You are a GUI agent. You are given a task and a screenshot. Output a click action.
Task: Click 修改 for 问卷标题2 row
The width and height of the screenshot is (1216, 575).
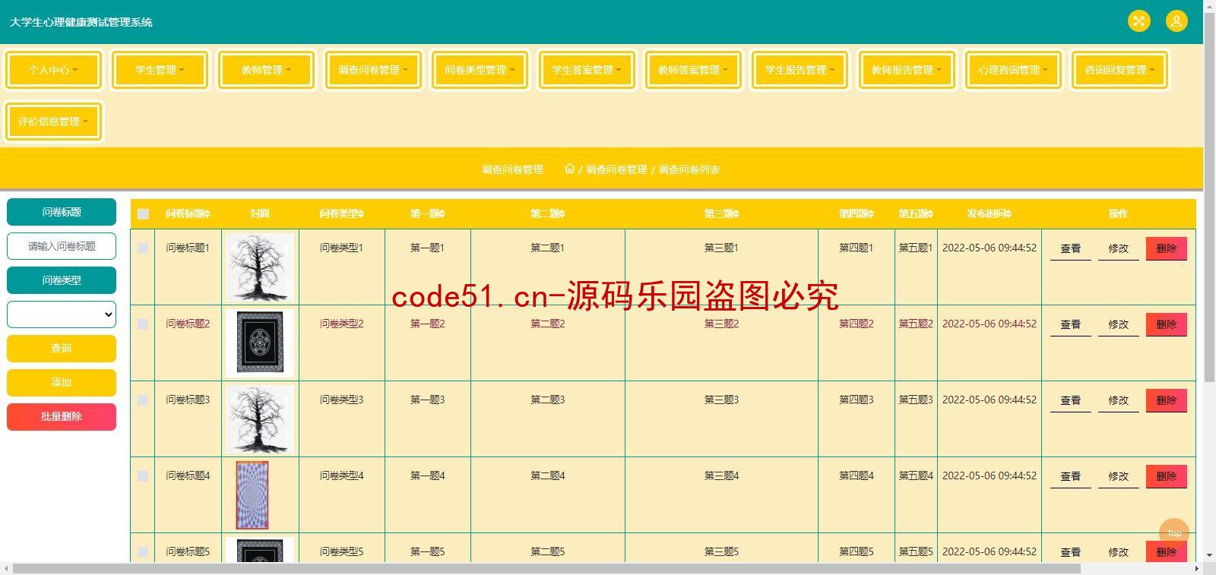pos(1118,324)
